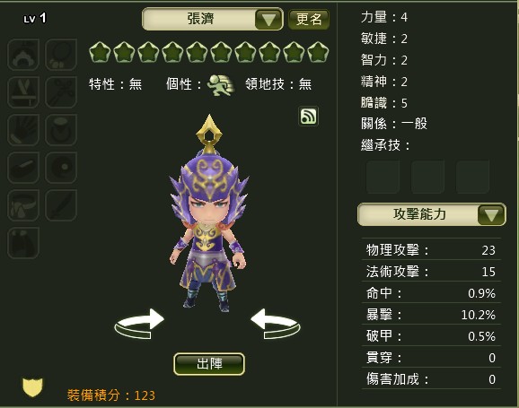Click the running figure personality icon

click(x=221, y=85)
